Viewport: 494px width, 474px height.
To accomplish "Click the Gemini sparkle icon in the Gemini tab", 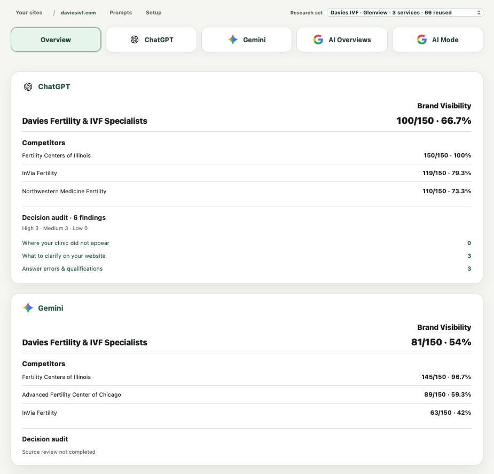I will 233,39.
